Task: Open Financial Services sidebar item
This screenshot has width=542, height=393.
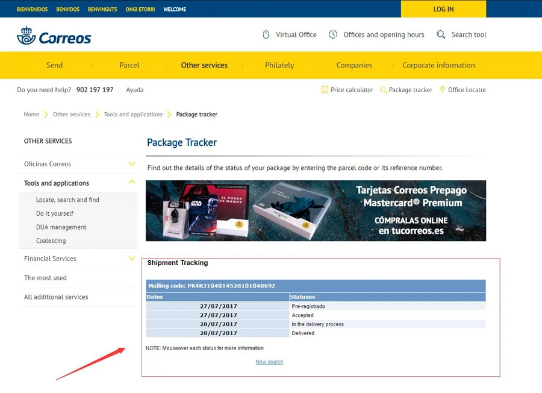Action: [50, 259]
